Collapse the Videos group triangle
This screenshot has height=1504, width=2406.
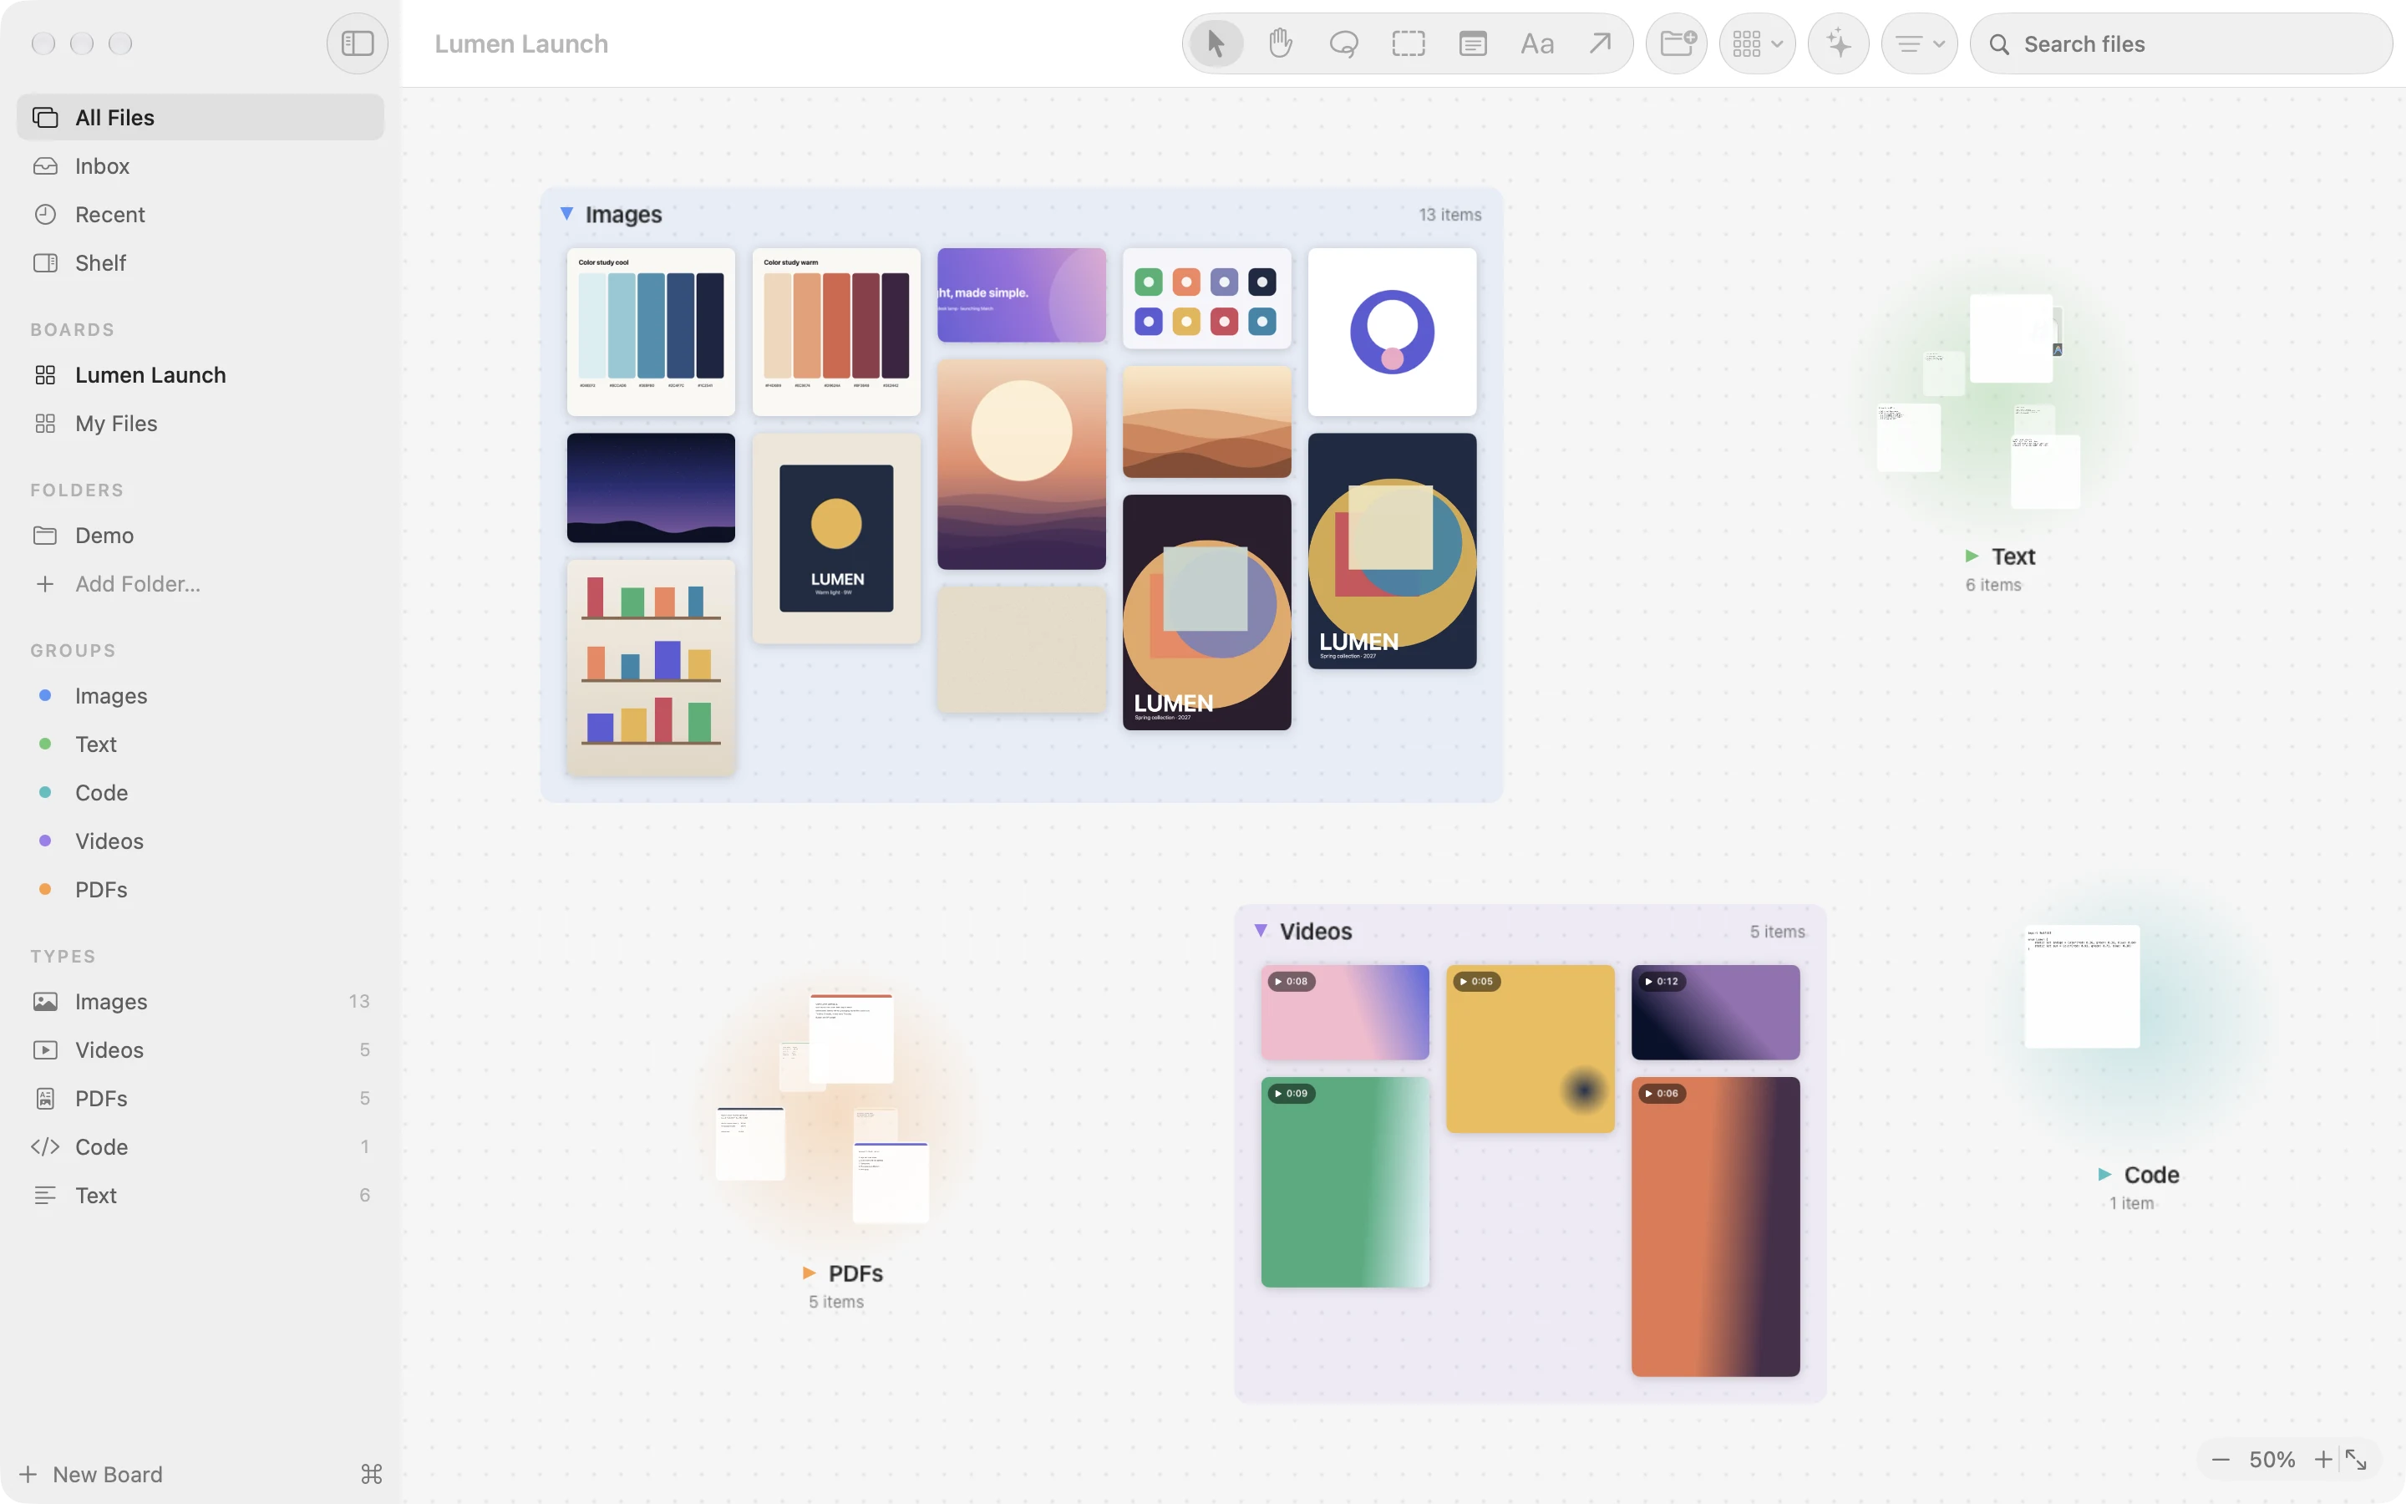click(x=1261, y=931)
